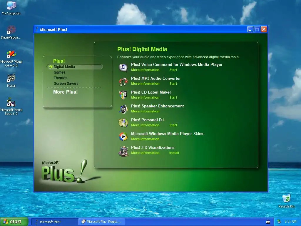
Task: Close the Microsoft Plus! window
Action: pos(264,29)
